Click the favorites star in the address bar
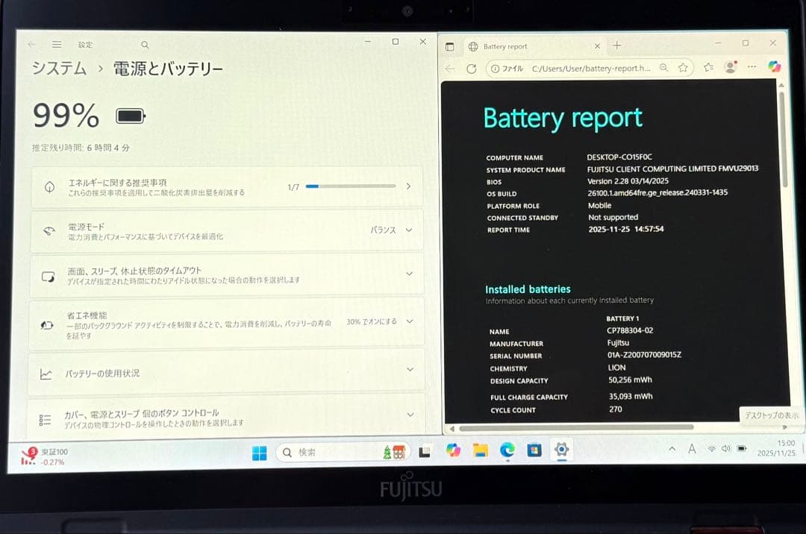 pyautogui.click(x=681, y=68)
